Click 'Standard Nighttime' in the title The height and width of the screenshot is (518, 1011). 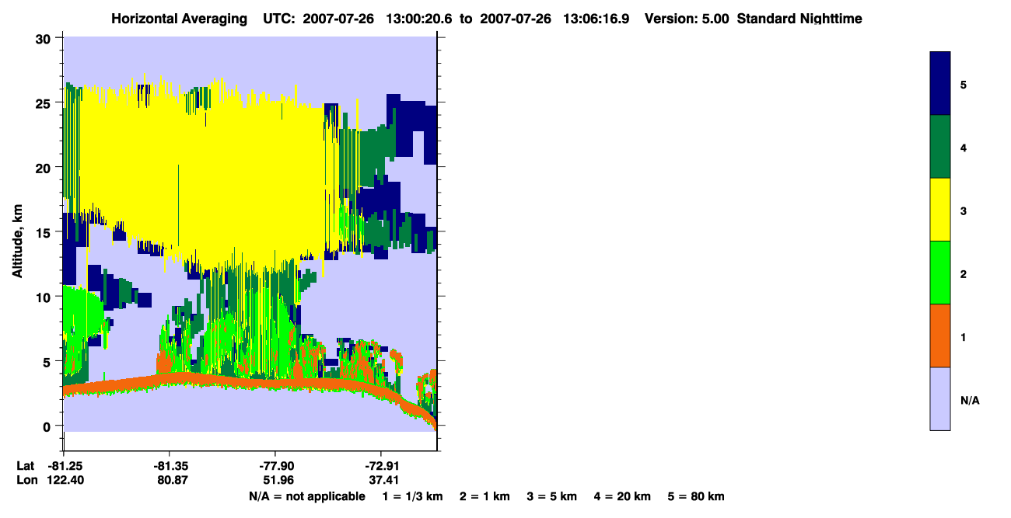click(799, 19)
